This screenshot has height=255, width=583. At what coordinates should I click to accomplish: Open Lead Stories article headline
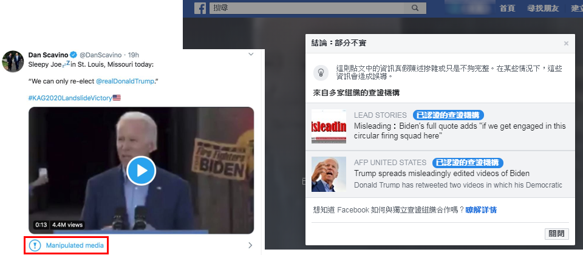pos(460,131)
